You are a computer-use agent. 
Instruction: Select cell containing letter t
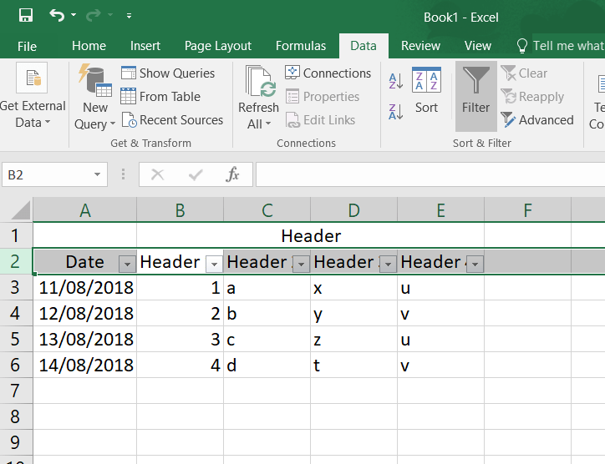[353, 365]
